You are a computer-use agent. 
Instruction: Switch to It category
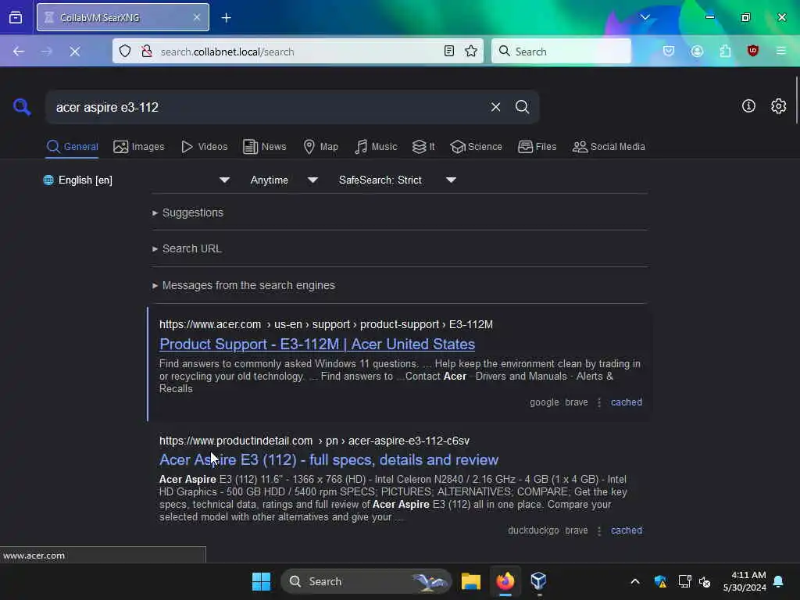(x=423, y=147)
